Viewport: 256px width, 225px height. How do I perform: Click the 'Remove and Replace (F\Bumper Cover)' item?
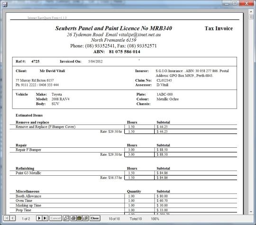tap(46, 127)
